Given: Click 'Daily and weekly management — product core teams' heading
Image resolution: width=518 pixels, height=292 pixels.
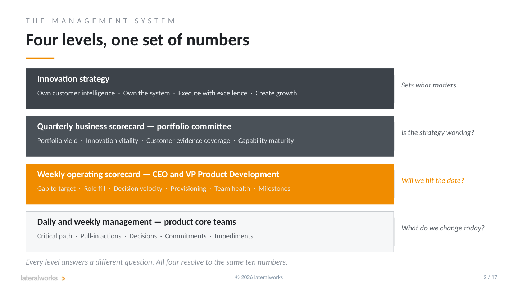Looking at the screenshot, I should [137, 222].
